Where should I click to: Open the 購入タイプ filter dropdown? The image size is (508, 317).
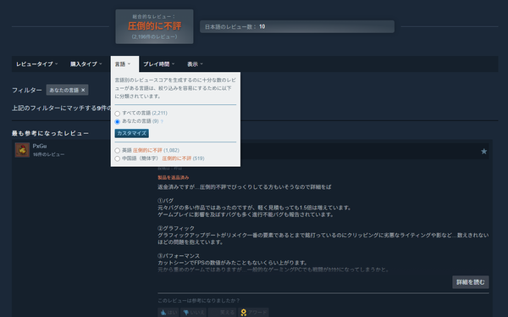(x=86, y=64)
